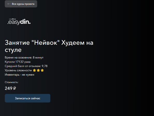Click the Уровень сложности label
This screenshot has width=154, height=116.
[x=18, y=70]
